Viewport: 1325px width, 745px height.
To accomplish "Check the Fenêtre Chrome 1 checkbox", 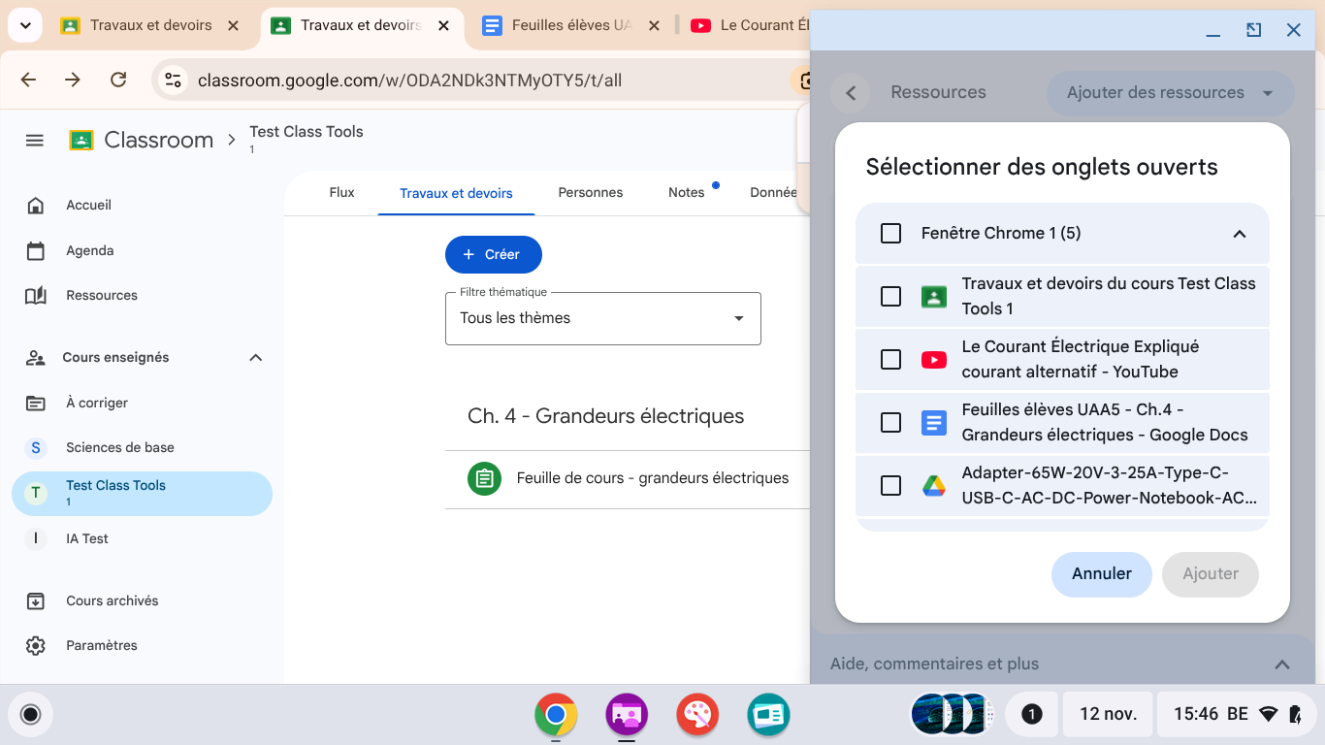I will [890, 233].
